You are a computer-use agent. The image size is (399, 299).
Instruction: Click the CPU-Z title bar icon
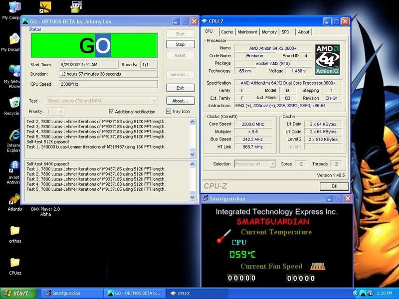(204, 21)
